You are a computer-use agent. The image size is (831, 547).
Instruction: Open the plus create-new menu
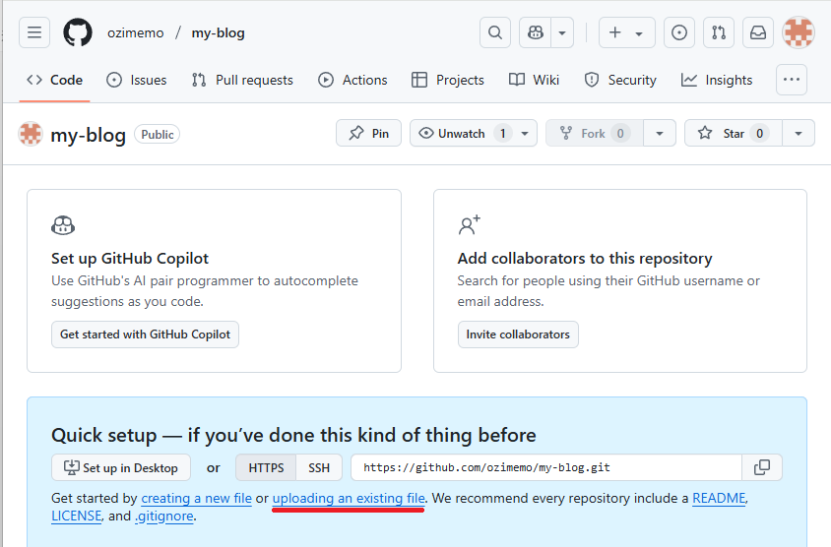(x=626, y=32)
